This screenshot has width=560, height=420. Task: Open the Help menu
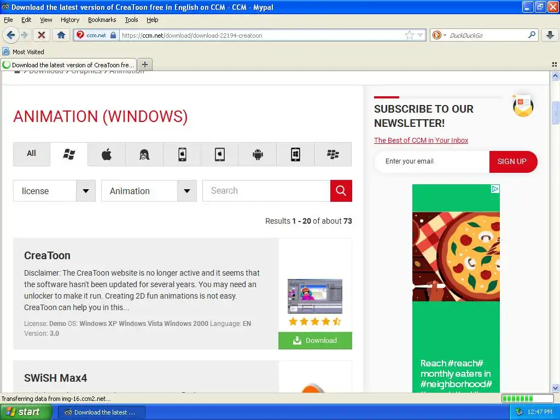tap(153, 20)
